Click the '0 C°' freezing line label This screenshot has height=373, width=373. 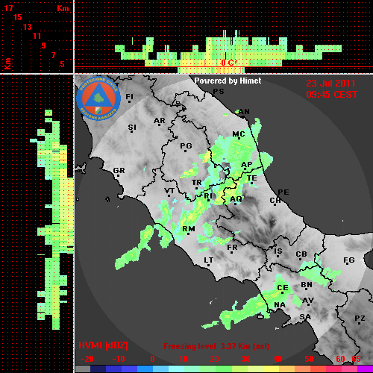coord(229,63)
